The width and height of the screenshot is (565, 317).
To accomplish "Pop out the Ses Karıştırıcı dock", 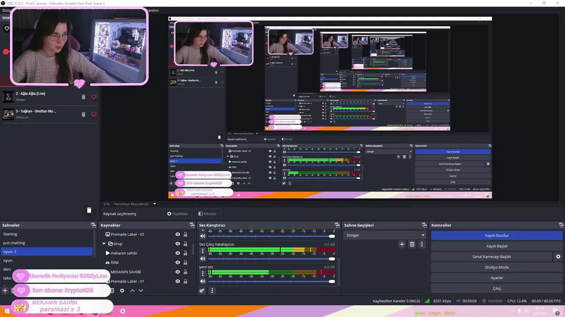I will (x=337, y=225).
